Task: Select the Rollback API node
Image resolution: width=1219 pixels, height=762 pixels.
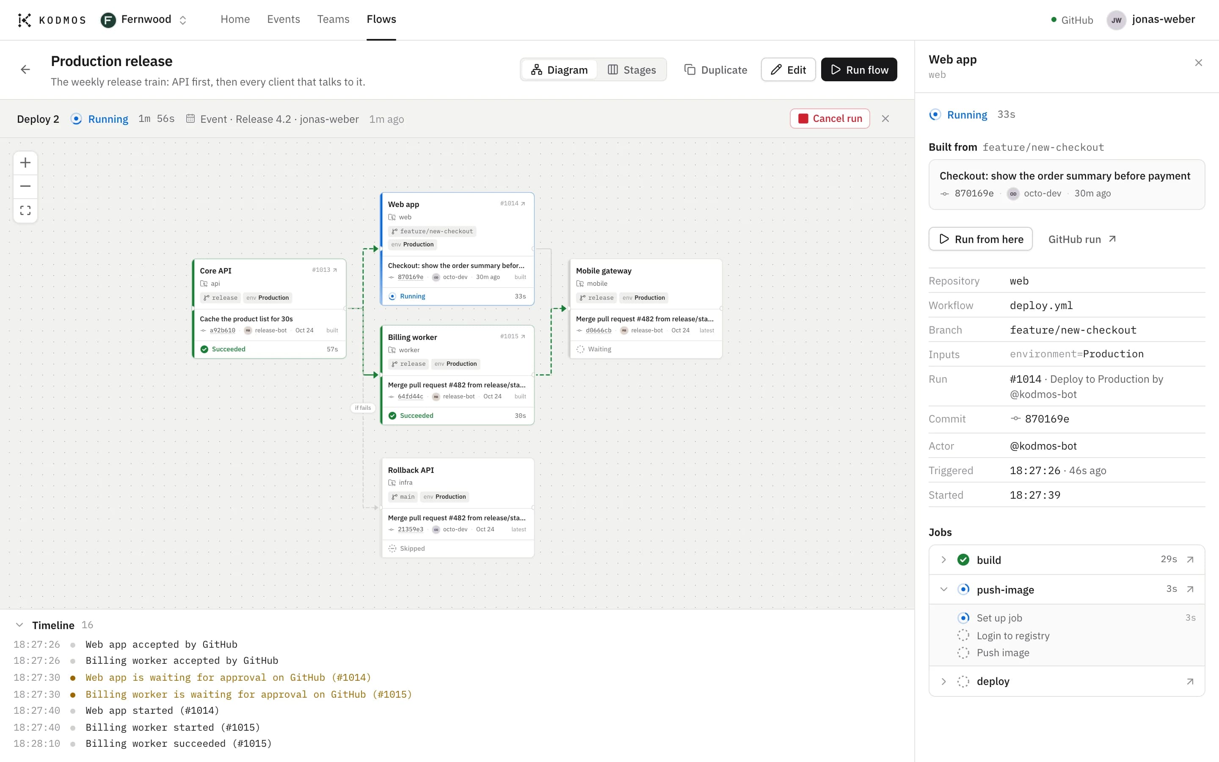Action: click(458, 508)
